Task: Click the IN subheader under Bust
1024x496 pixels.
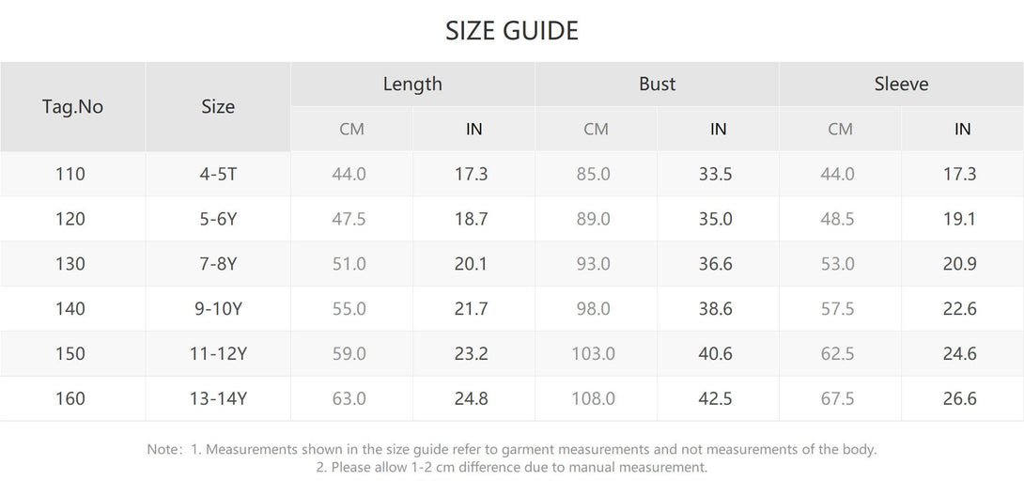Action: (x=718, y=129)
